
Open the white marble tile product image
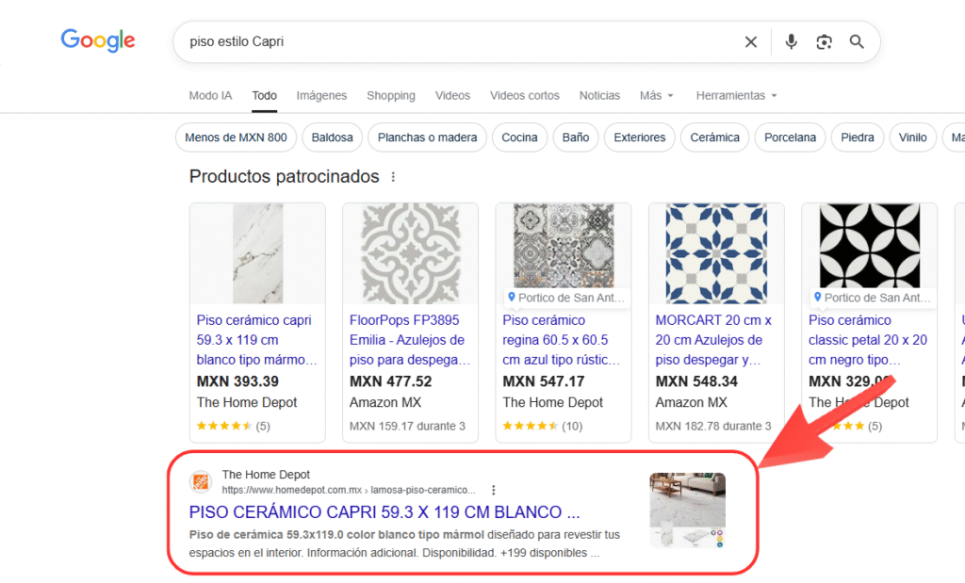[257, 253]
